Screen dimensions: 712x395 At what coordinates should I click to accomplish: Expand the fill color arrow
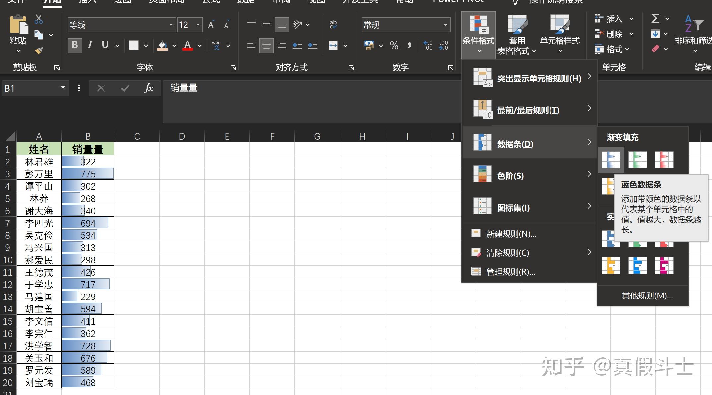(x=174, y=46)
